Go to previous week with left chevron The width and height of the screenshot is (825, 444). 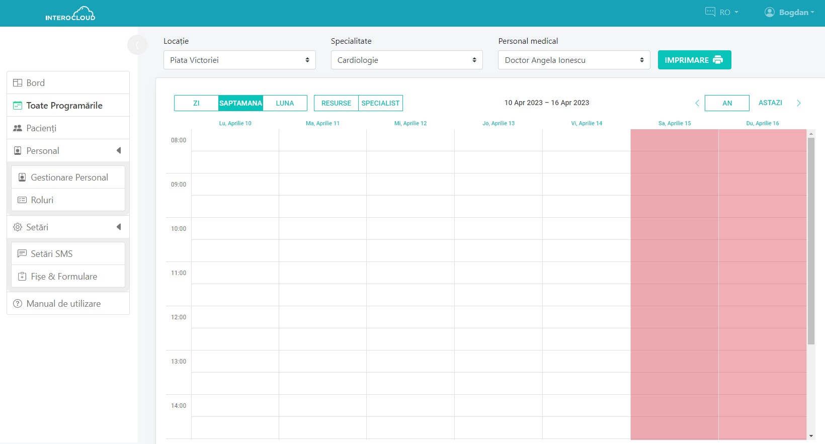pyautogui.click(x=697, y=103)
